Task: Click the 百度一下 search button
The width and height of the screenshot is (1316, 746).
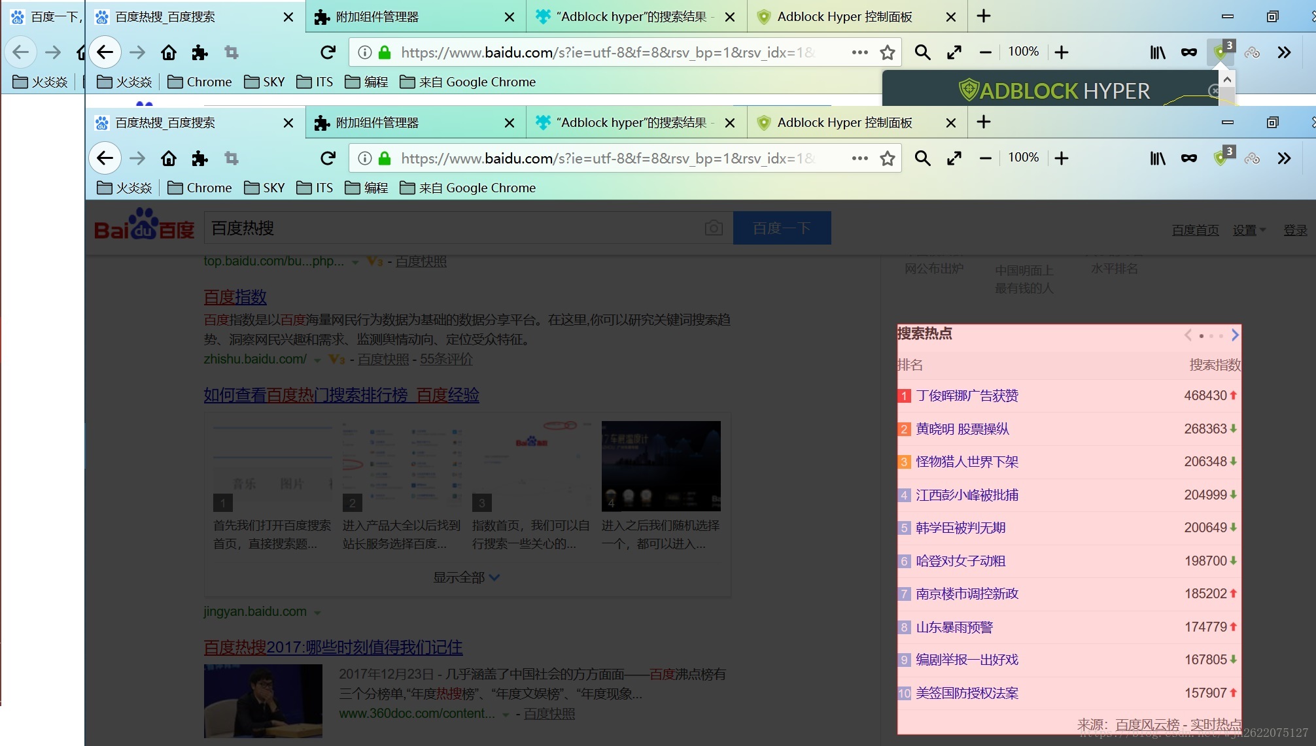Action: pyautogui.click(x=782, y=228)
